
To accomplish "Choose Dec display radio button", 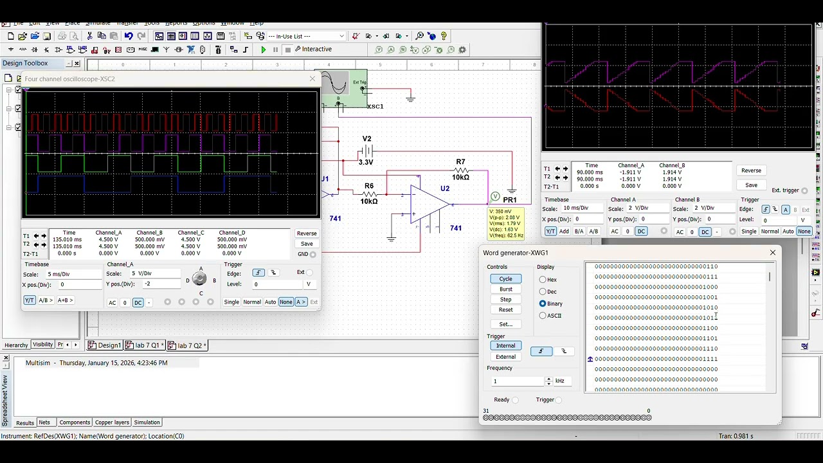I will (543, 291).
